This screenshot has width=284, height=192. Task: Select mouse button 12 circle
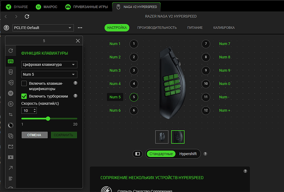(x=206, y=110)
